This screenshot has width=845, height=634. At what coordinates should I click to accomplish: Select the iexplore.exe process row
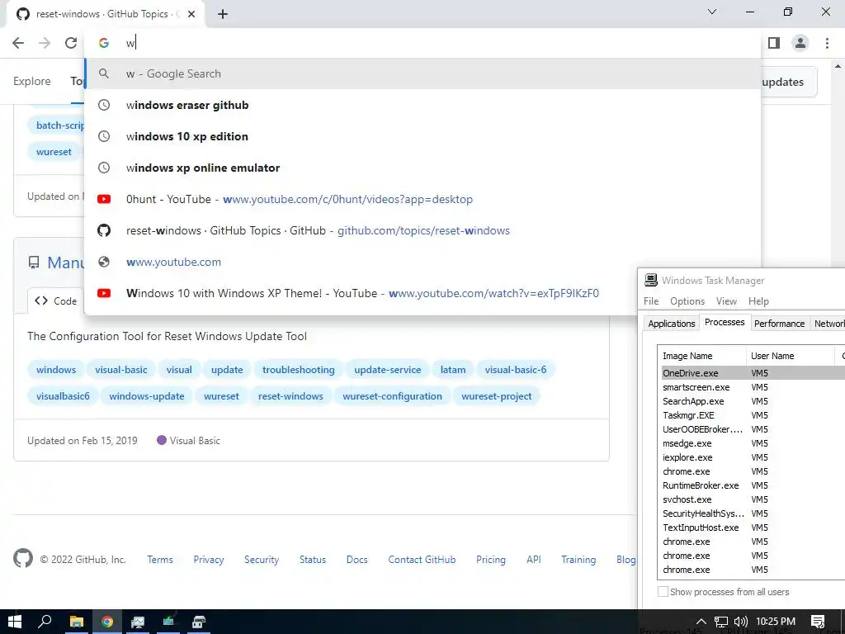751,457
